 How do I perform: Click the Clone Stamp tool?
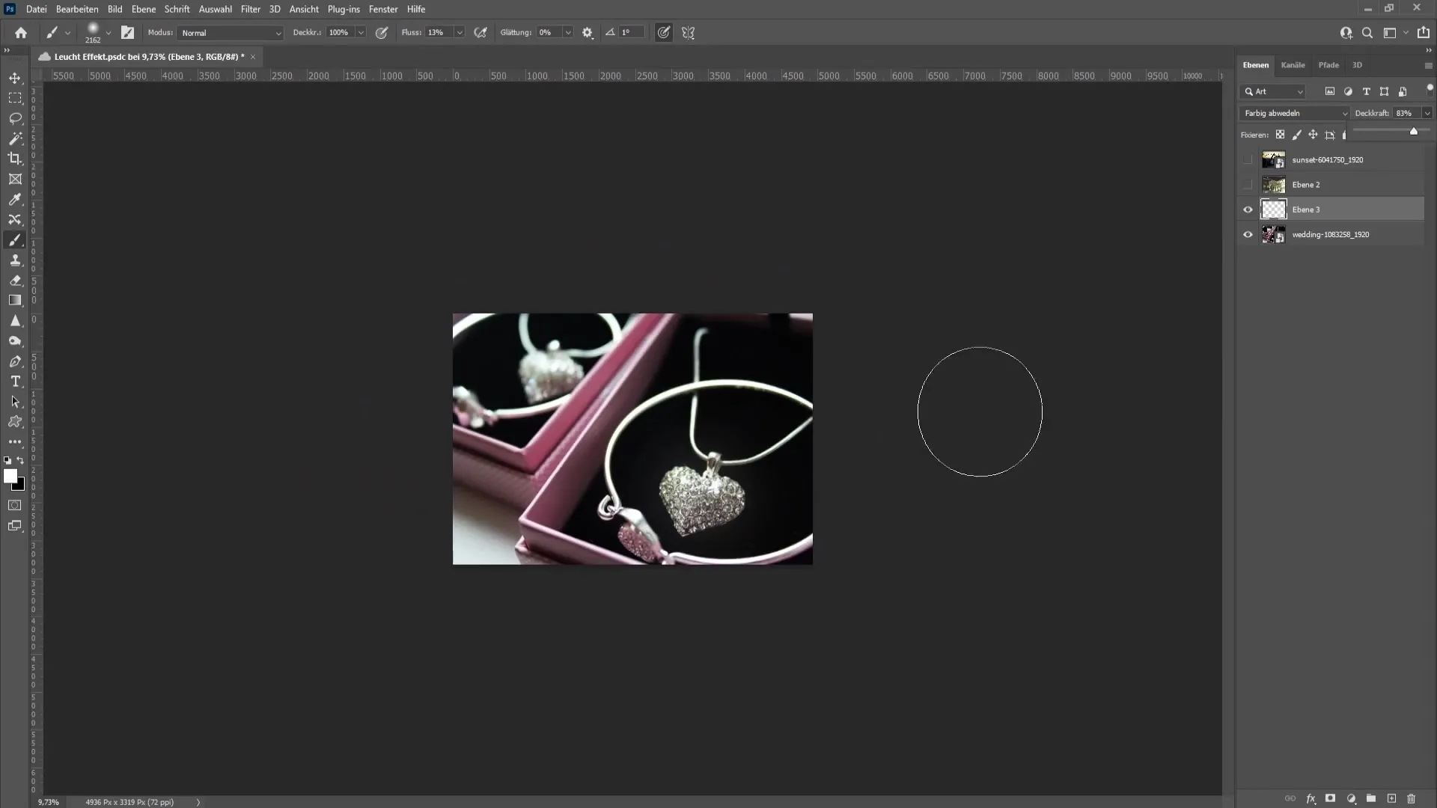pos(15,260)
